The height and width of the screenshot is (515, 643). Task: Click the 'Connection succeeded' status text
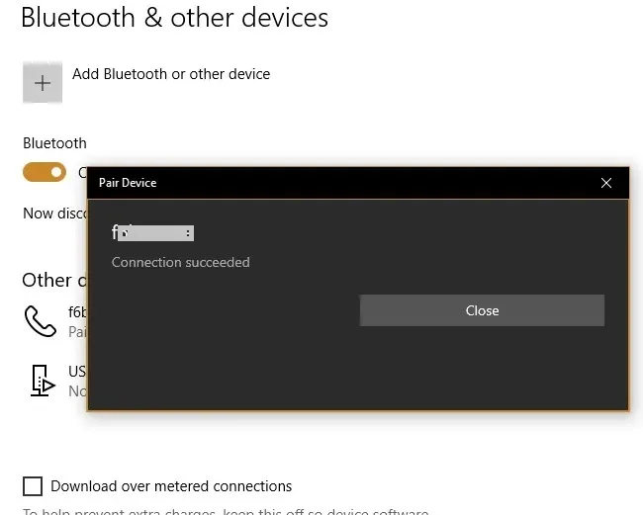(180, 262)
